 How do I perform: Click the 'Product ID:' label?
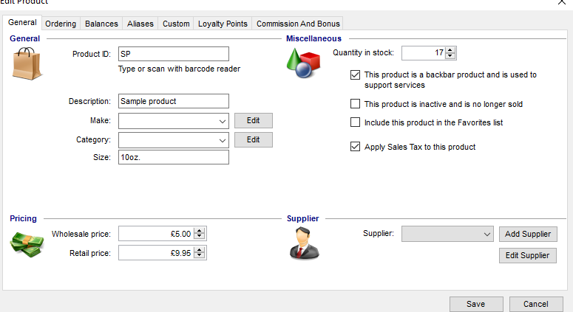coord(92,55)
